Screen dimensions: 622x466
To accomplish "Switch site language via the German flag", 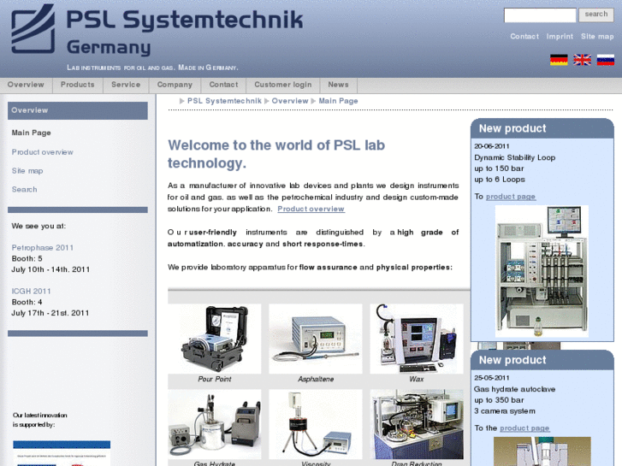I will [559, 60].
